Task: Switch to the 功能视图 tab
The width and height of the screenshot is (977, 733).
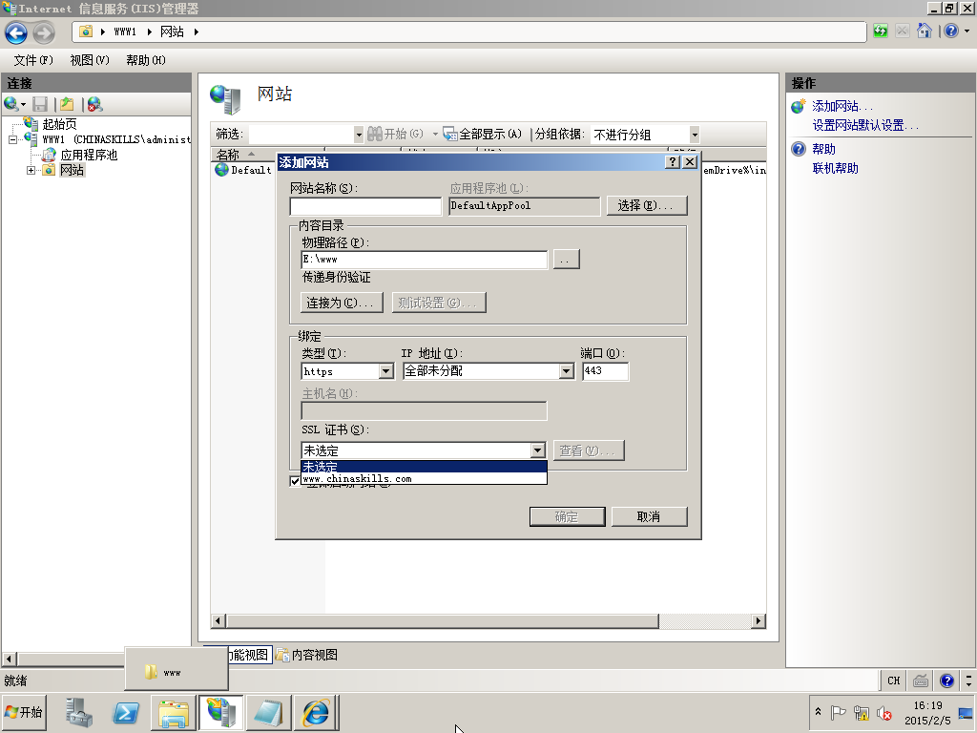Action: click(x=247, y=655)
